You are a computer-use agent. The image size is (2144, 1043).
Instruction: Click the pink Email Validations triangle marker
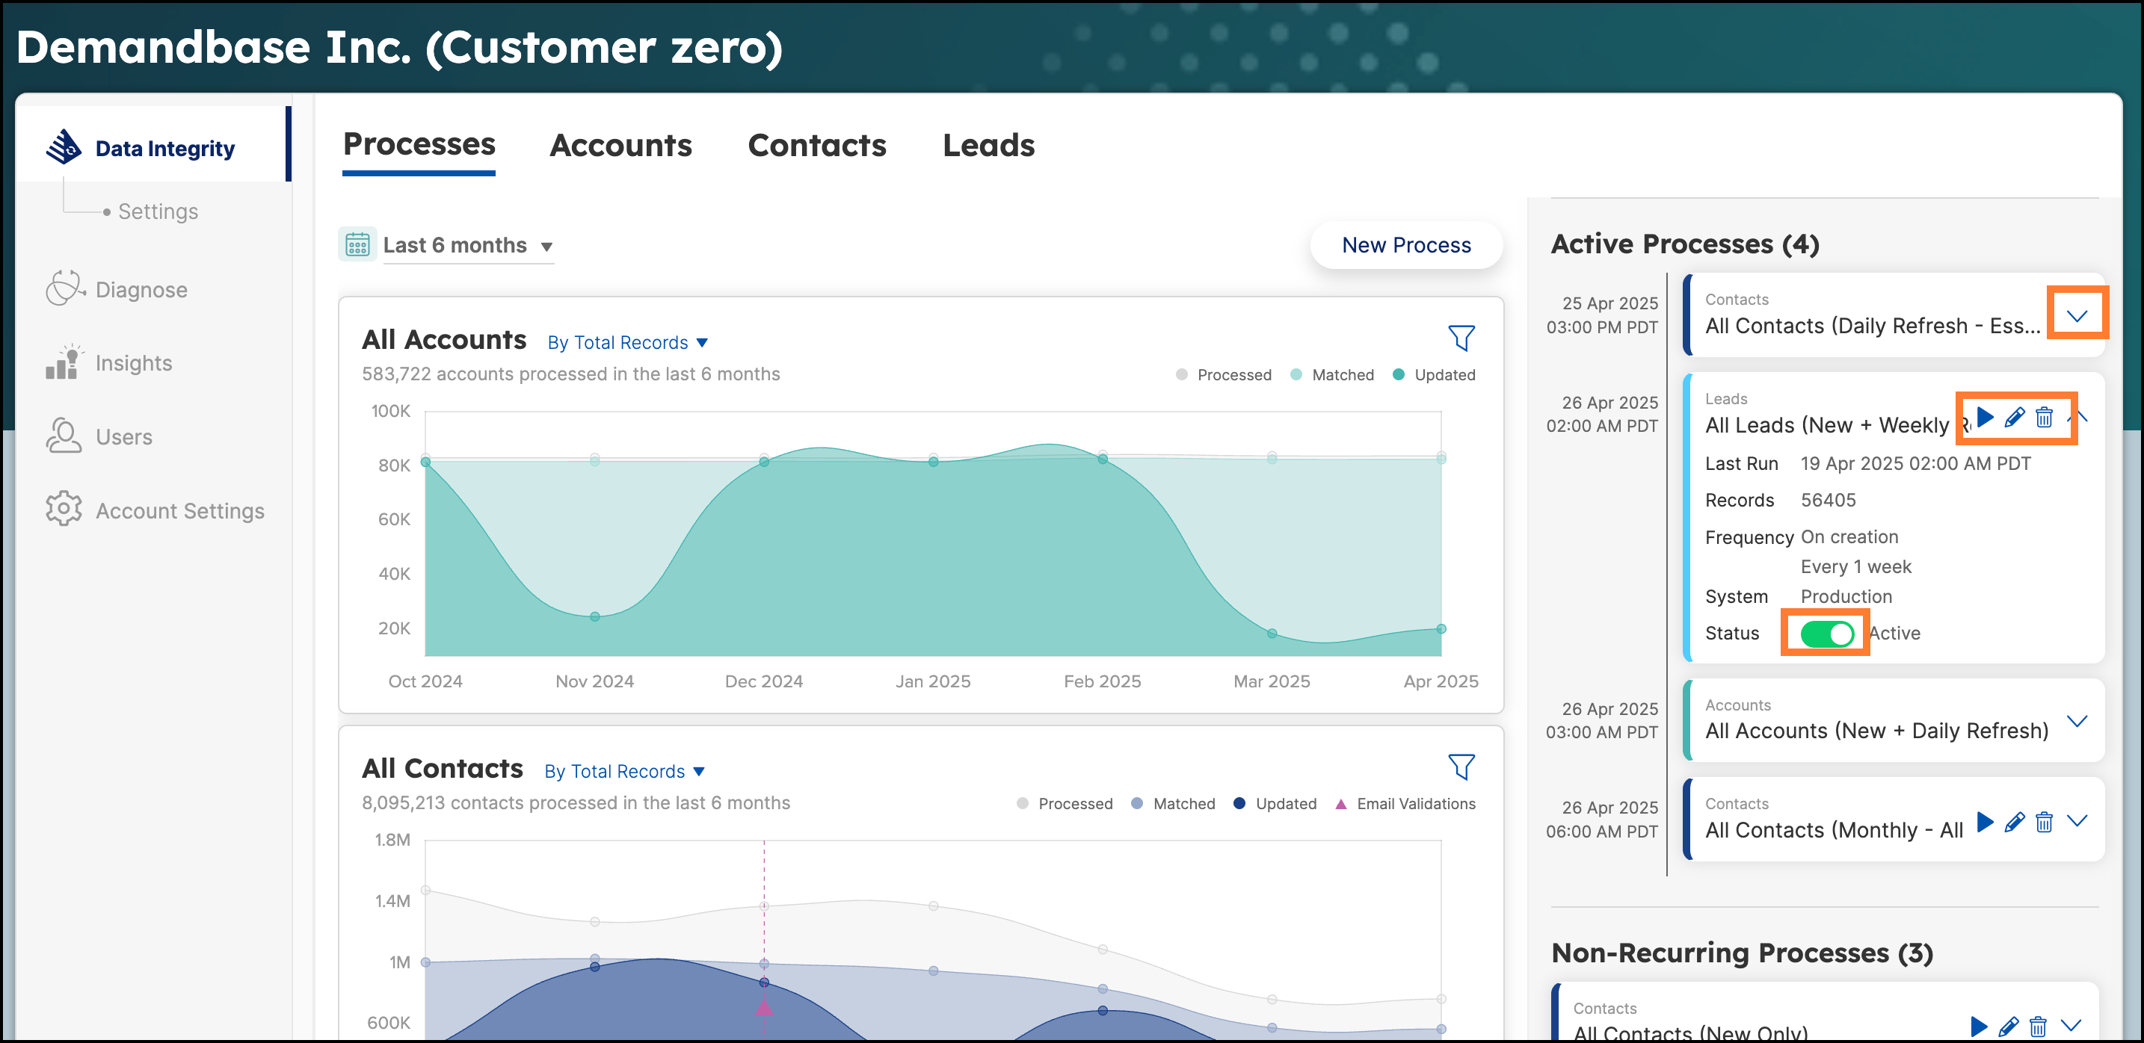pyautogui.click(x=764, y=1007)
